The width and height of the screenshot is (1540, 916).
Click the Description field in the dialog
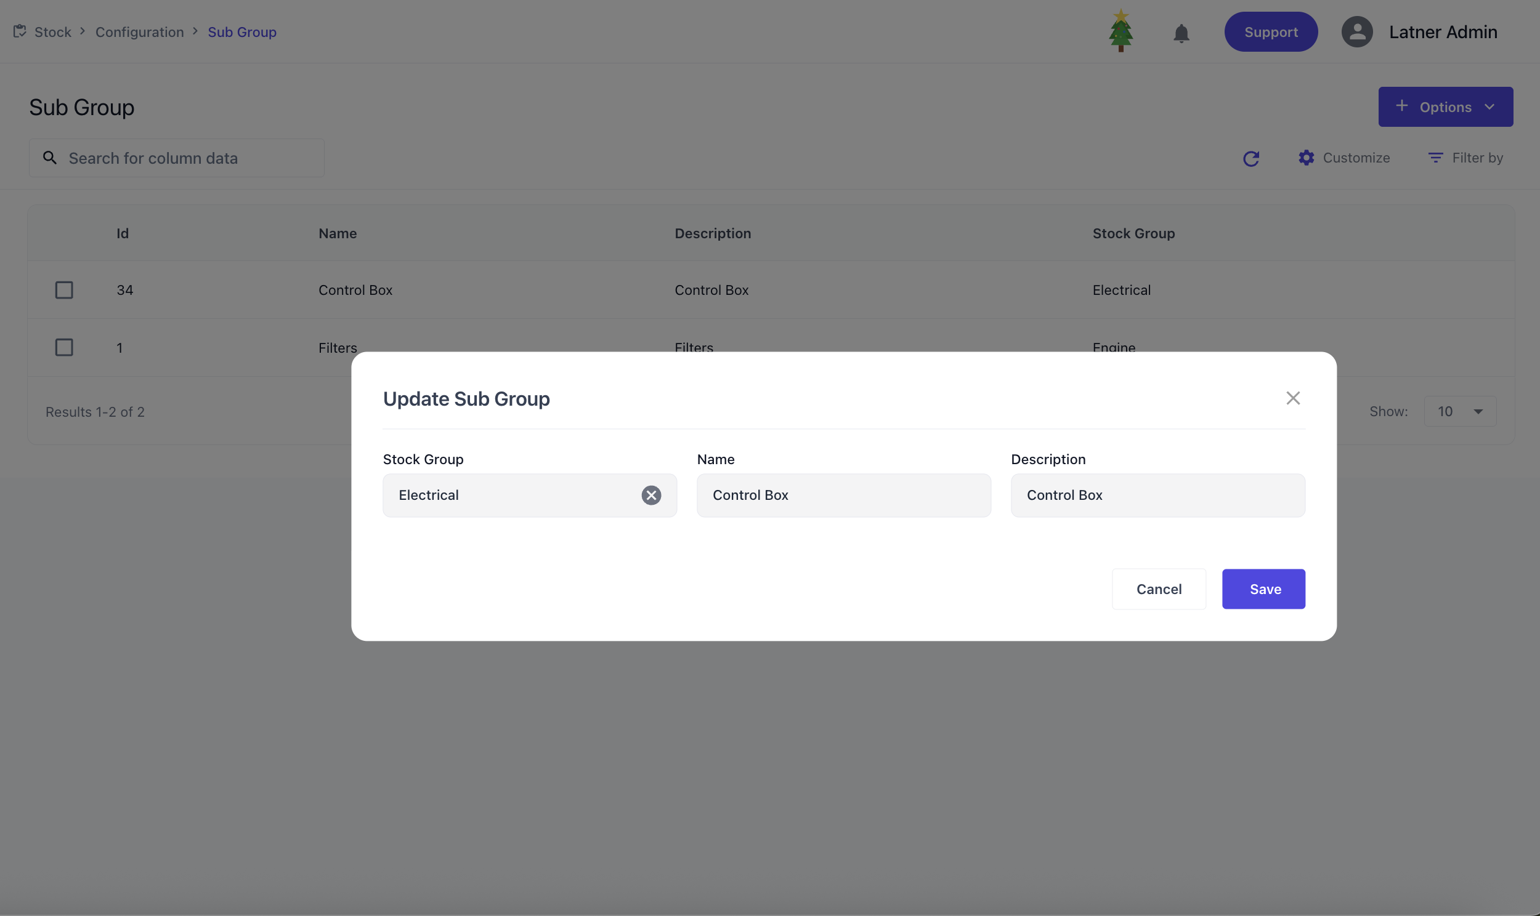click(1157, 495)
